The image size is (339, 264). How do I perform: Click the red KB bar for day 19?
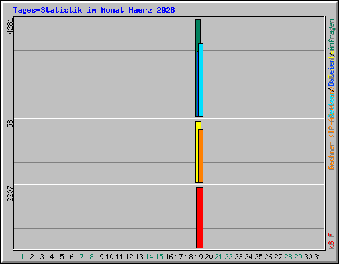click(199, 218)
